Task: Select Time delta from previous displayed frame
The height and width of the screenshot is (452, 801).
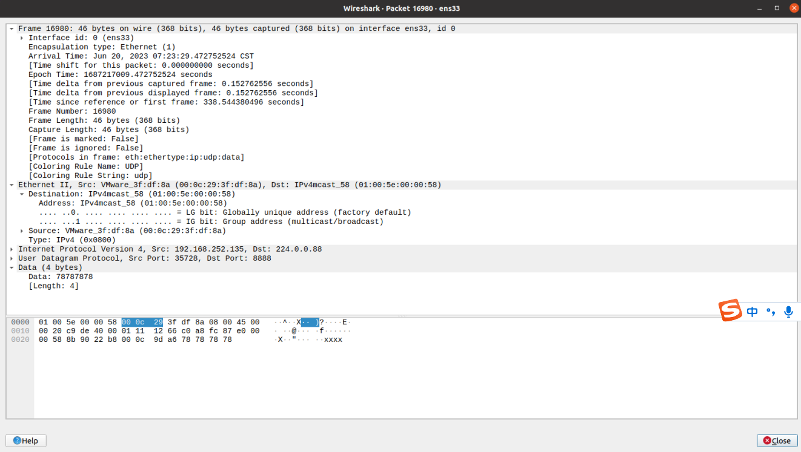Action: click(x=402, y=93)
